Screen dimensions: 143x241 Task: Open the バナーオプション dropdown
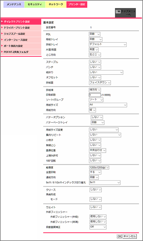(x=97, y=117)
